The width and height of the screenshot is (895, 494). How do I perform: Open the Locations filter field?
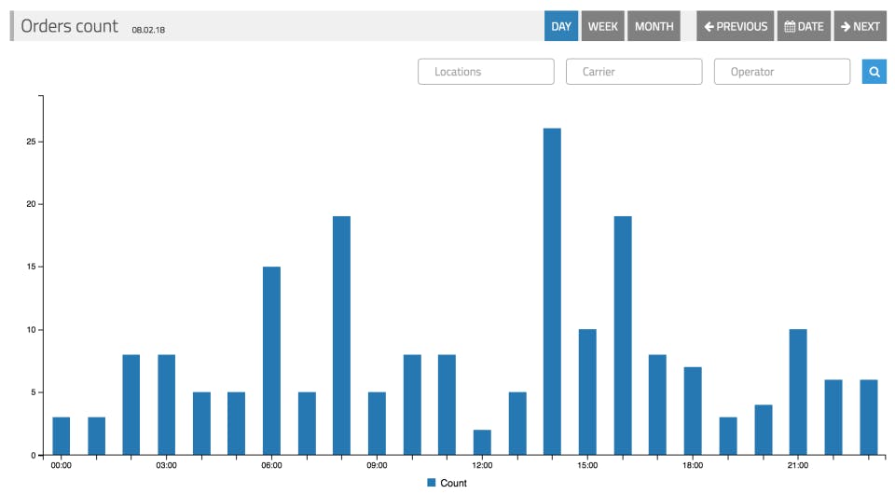(x=486, y=72)
